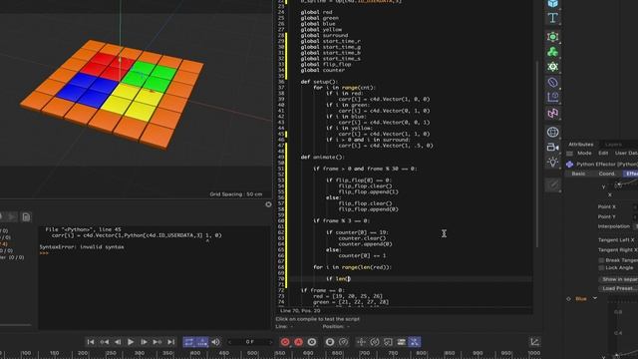This screenshot has width=638, height=359.
Task: Click the green Subdivision generator icon
Action: tap(552, 37)
